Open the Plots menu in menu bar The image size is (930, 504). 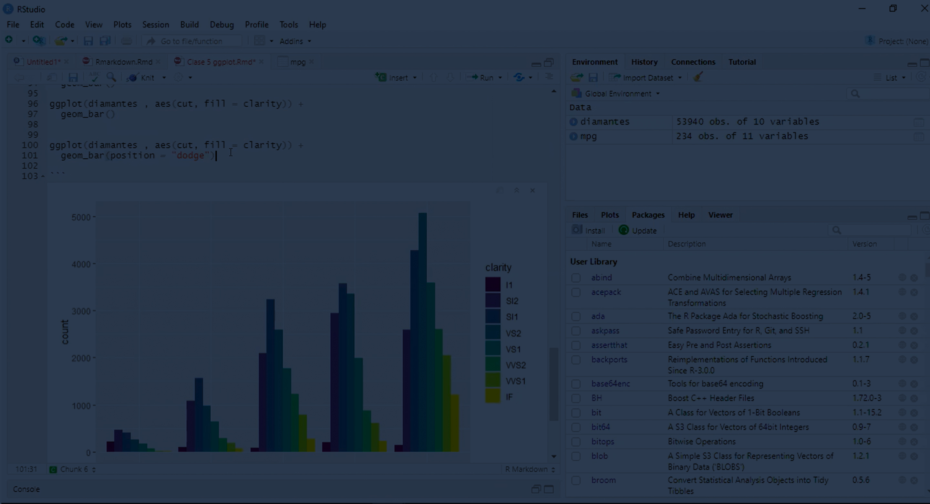click(x=122, y=25)
